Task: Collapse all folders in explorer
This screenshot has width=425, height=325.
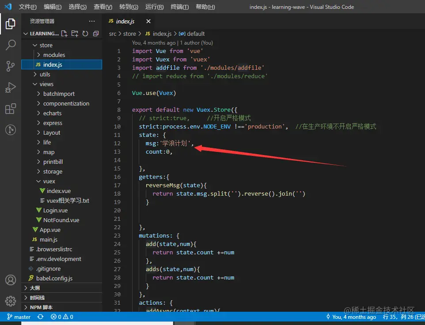Action: [96, 34]
